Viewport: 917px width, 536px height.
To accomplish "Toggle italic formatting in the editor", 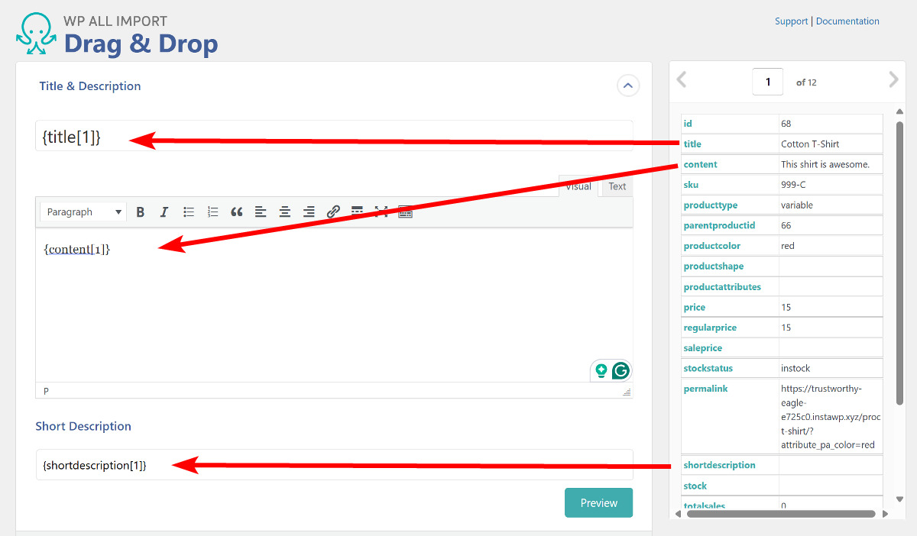I will (x=164, y=212).
